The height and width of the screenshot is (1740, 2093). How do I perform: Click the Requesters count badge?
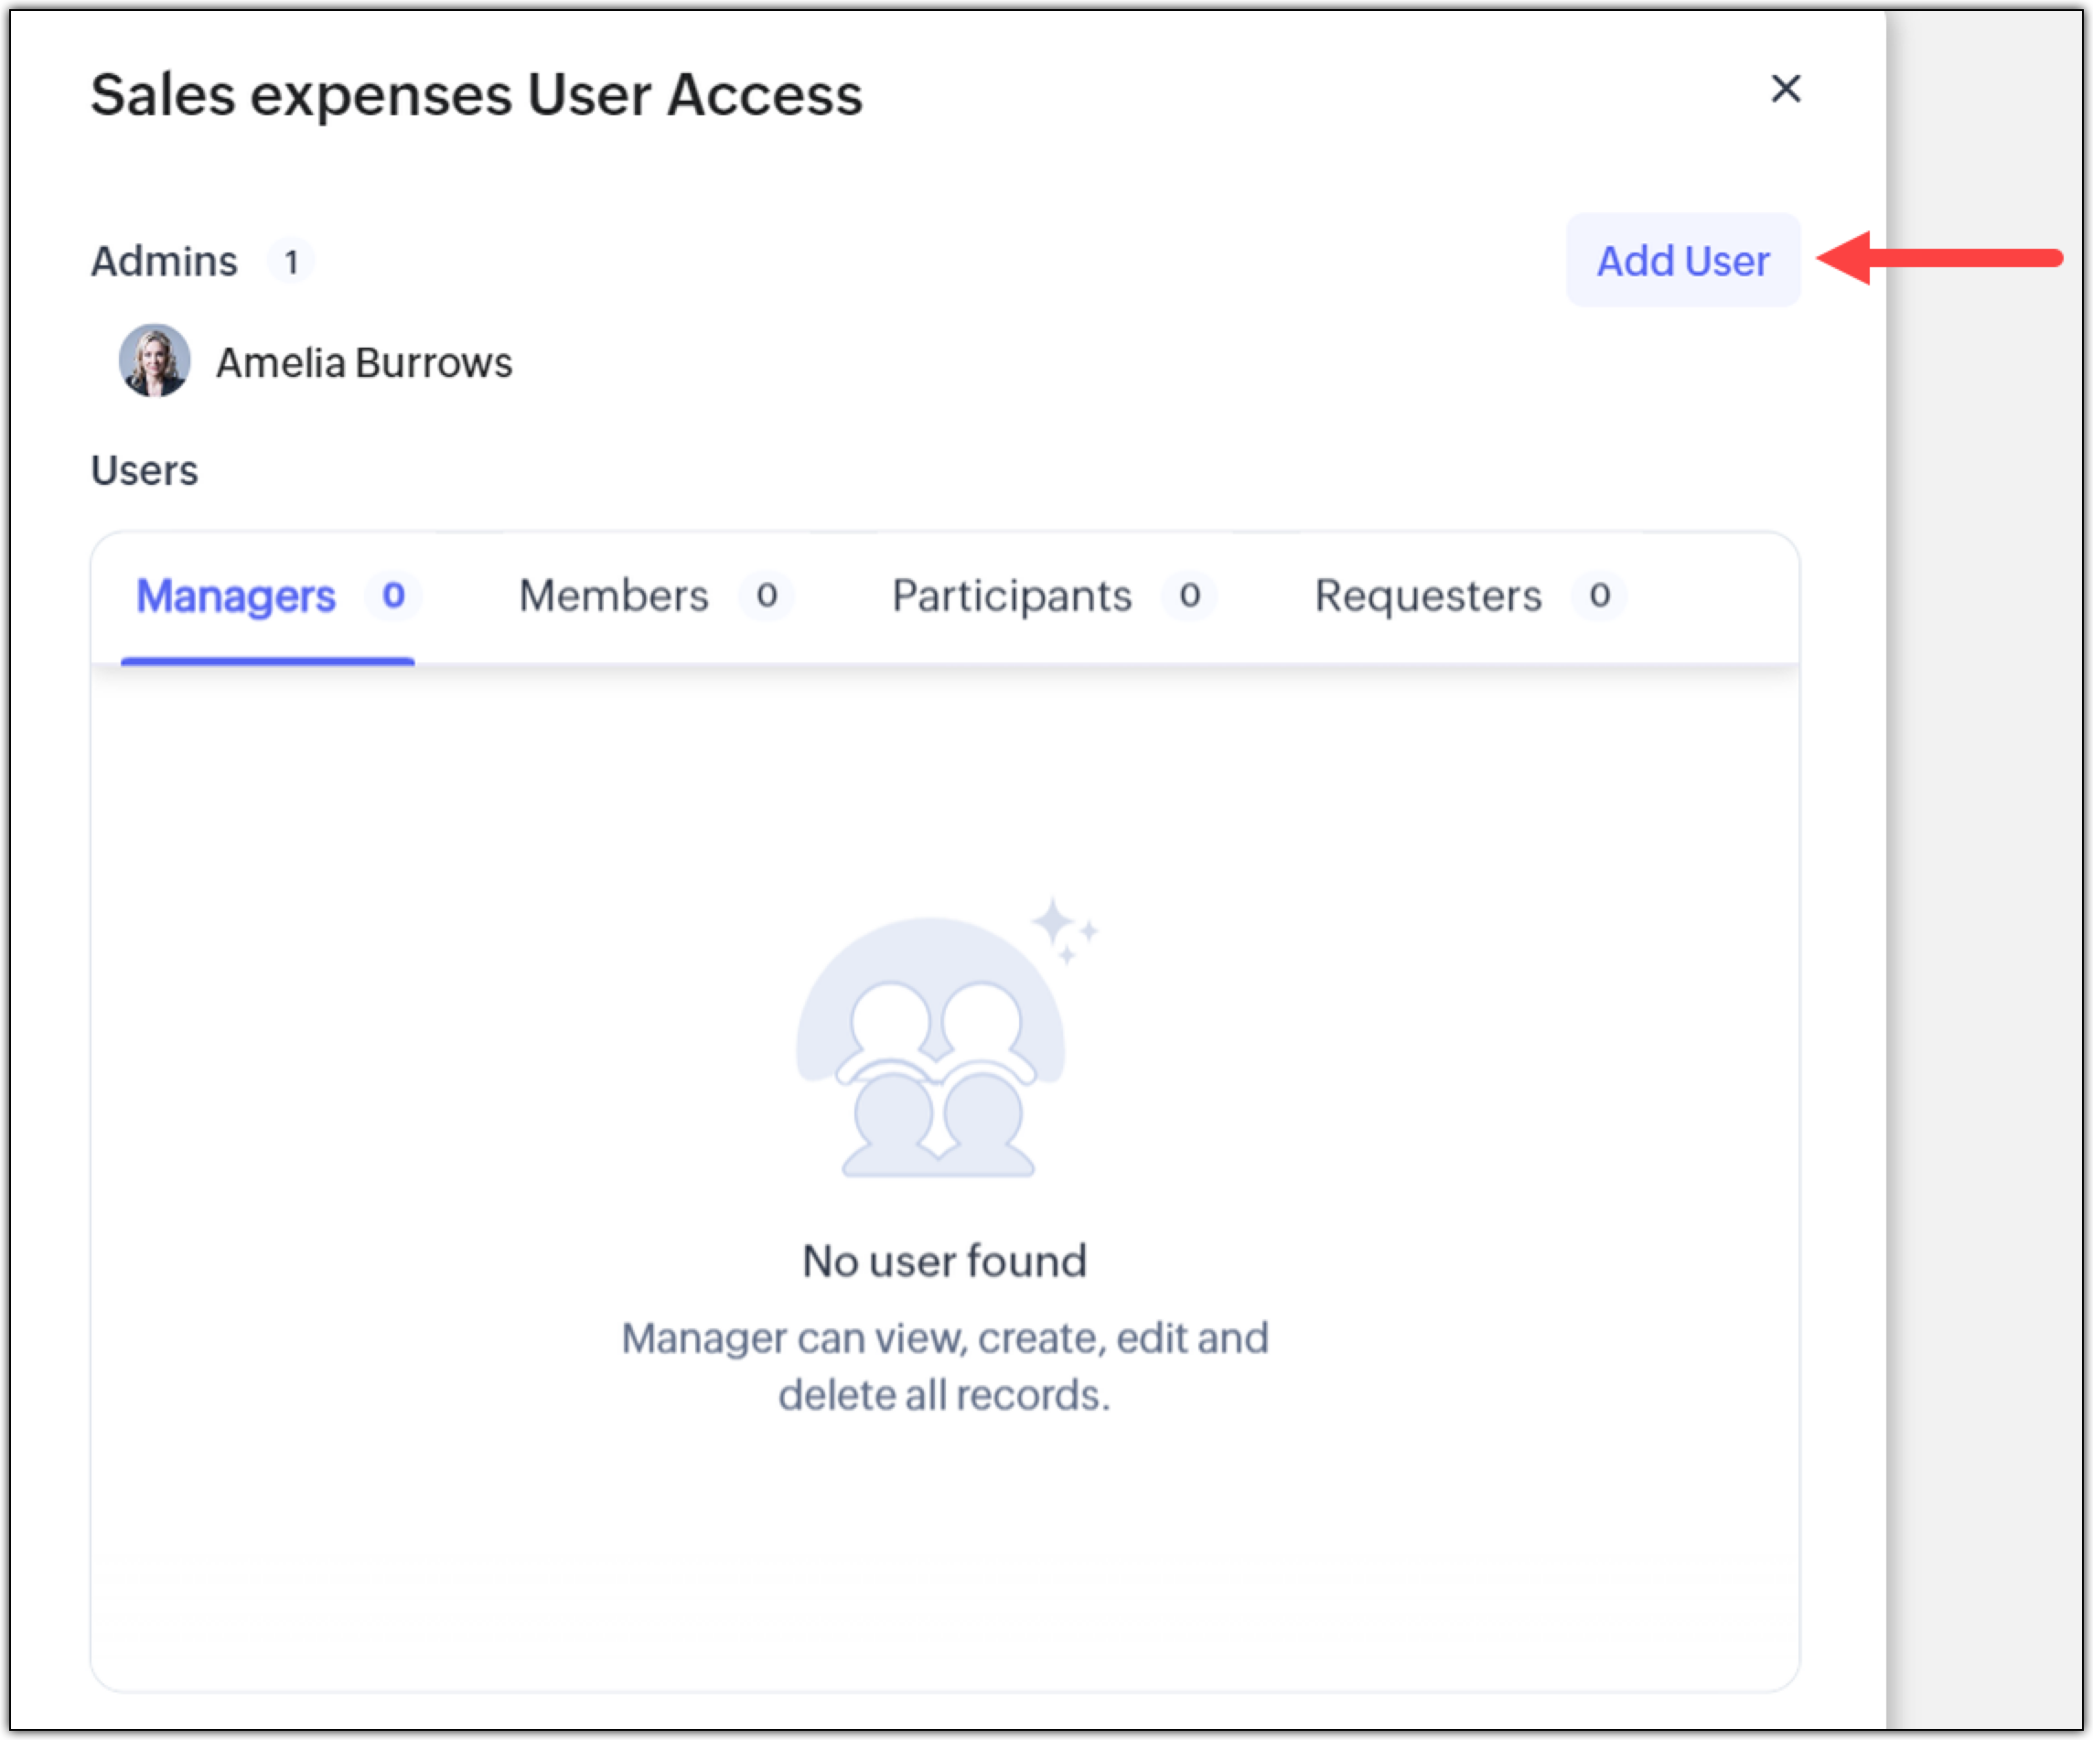(x=1599, y=596)
